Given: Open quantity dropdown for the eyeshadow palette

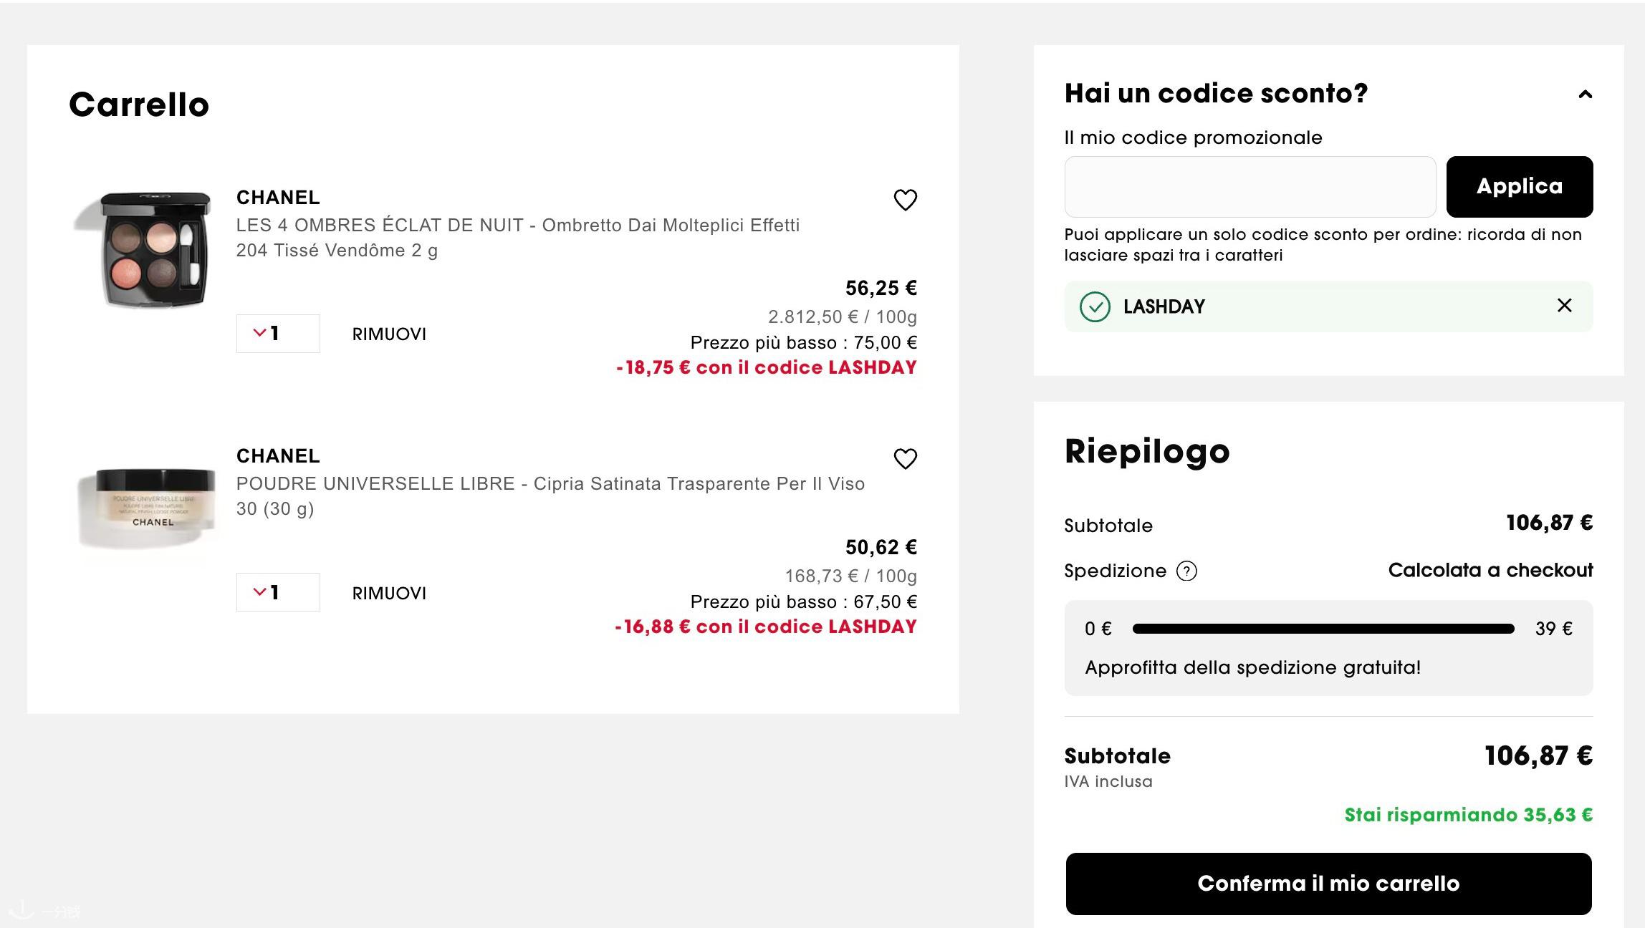Looking at the screenshot, I should pyautogui.click(x=278, y=333).
